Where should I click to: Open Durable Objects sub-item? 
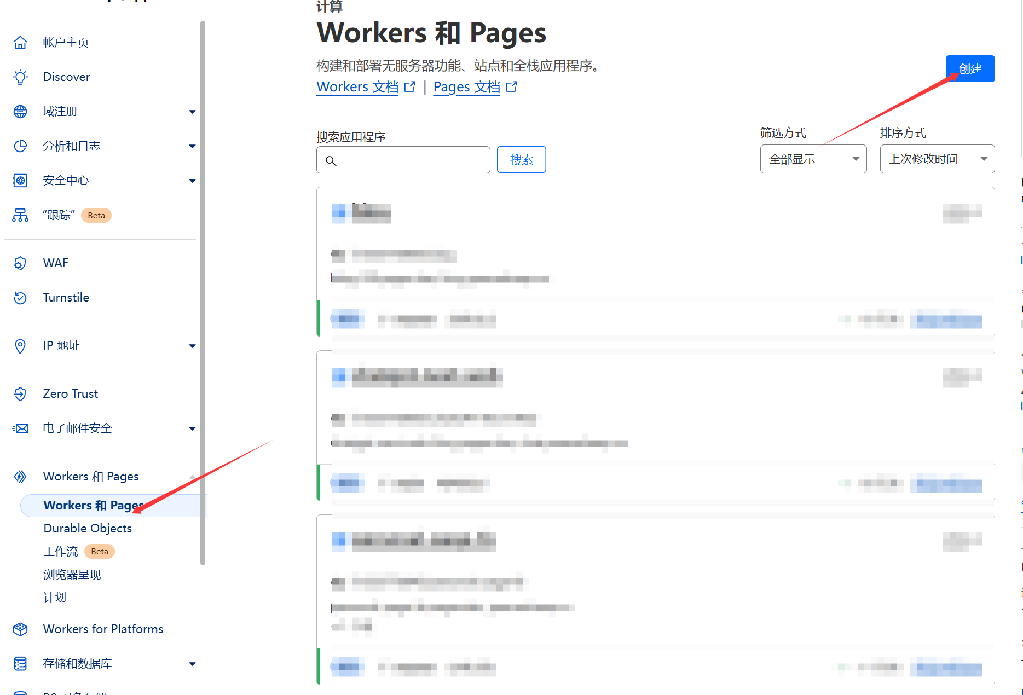pos(88,529)
